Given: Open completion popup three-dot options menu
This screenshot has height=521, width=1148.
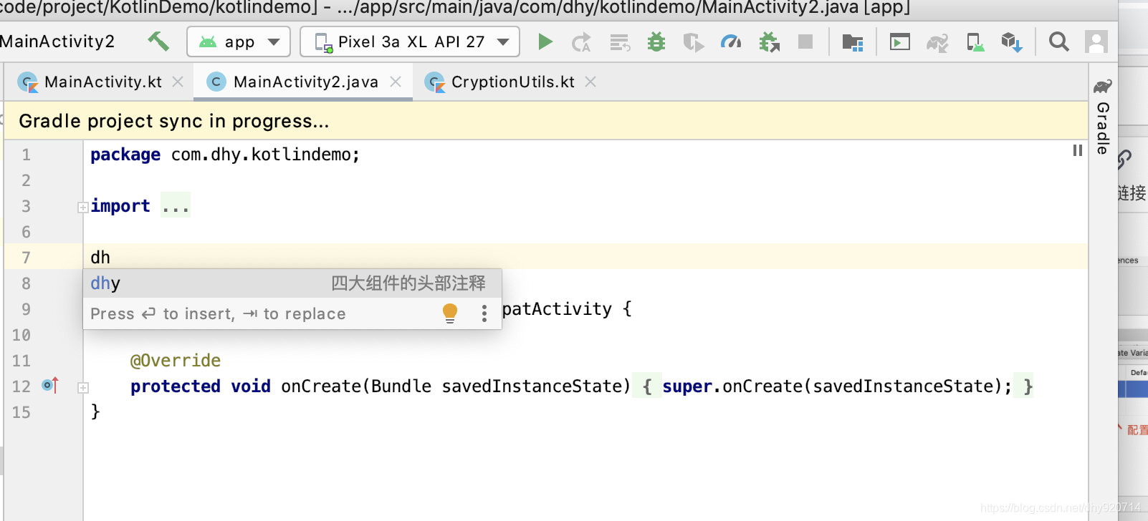Looking at the screenshot, I should click(484, 313).
